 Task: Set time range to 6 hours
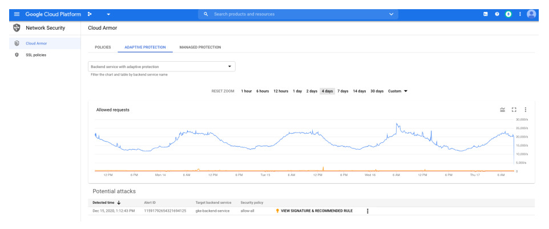263,91
